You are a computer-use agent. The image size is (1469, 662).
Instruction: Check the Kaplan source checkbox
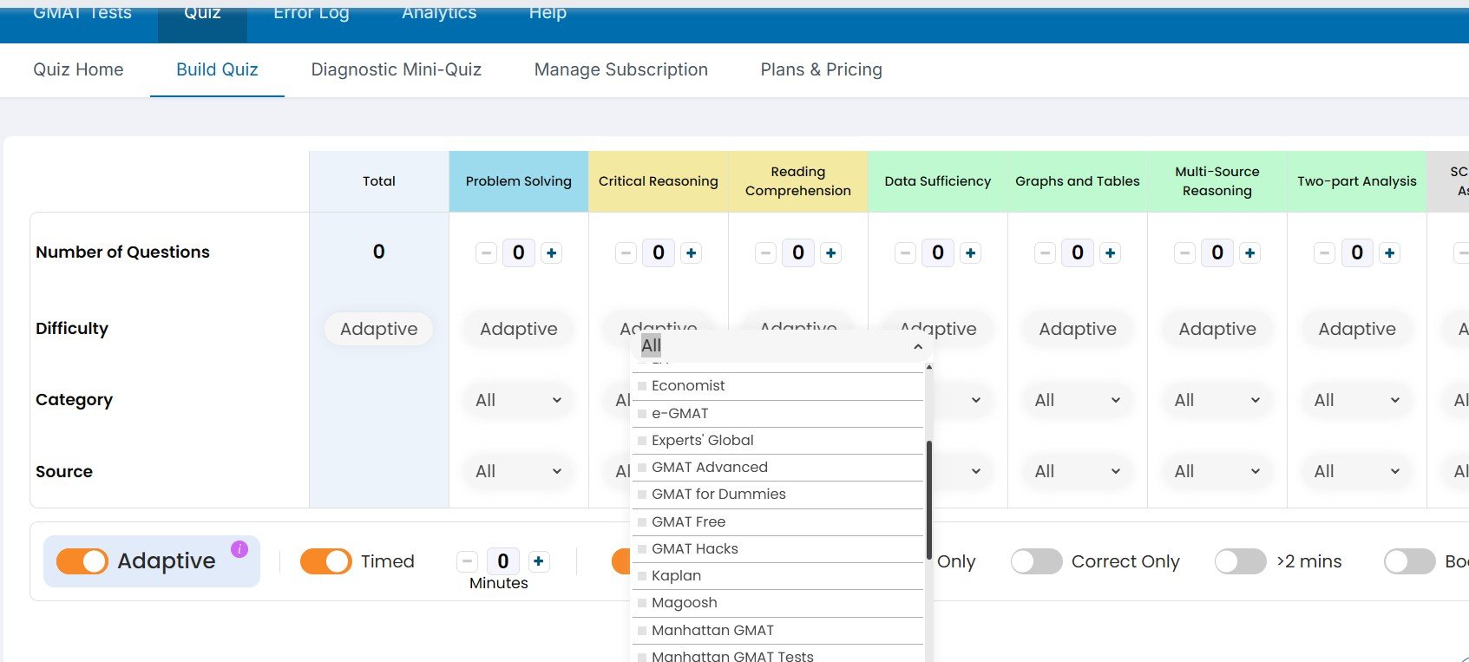(x=642, y=576)
